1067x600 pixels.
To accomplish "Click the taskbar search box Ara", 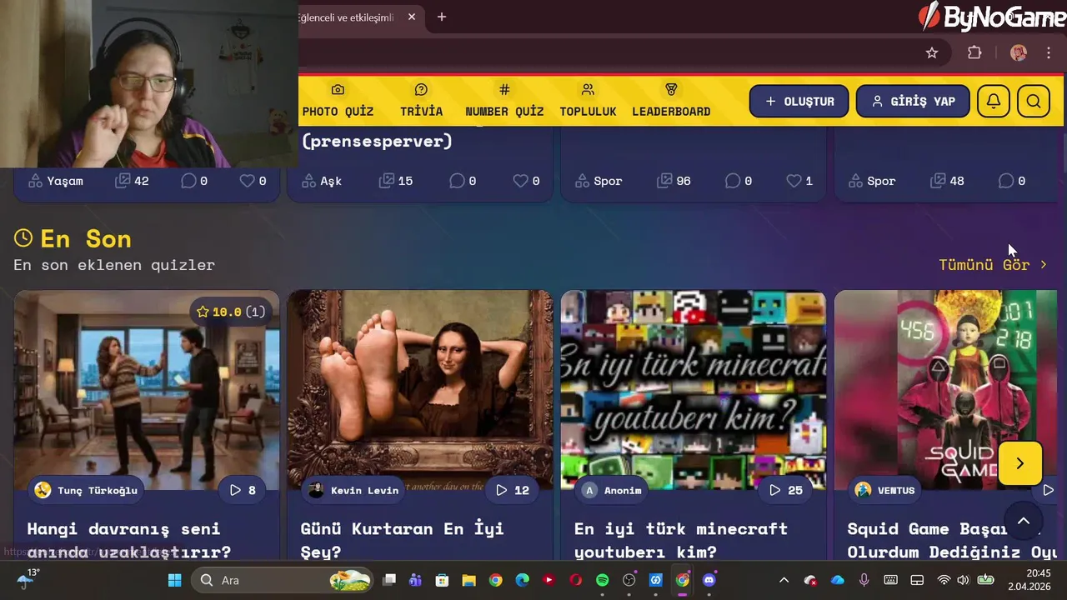I will point(283,580).
